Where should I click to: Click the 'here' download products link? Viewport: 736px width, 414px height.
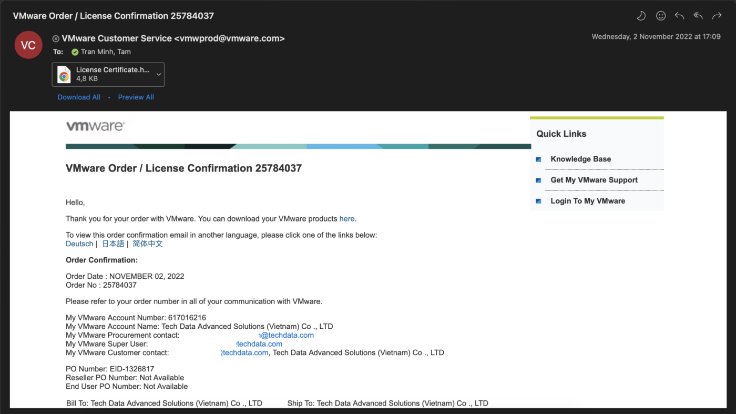click(346, 219)
